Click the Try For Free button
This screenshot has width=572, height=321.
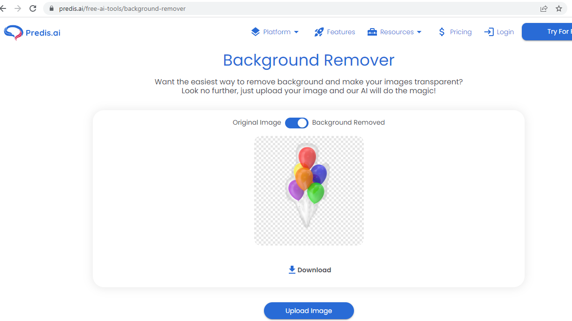coord(547,32)
